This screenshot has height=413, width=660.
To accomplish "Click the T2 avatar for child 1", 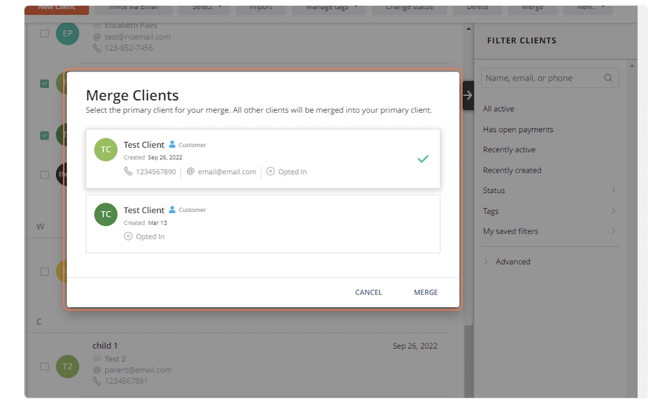I will [68, 367].
